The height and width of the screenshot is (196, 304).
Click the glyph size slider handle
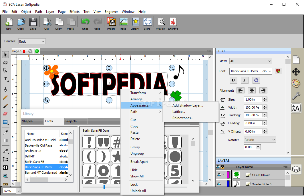[104, 187]
